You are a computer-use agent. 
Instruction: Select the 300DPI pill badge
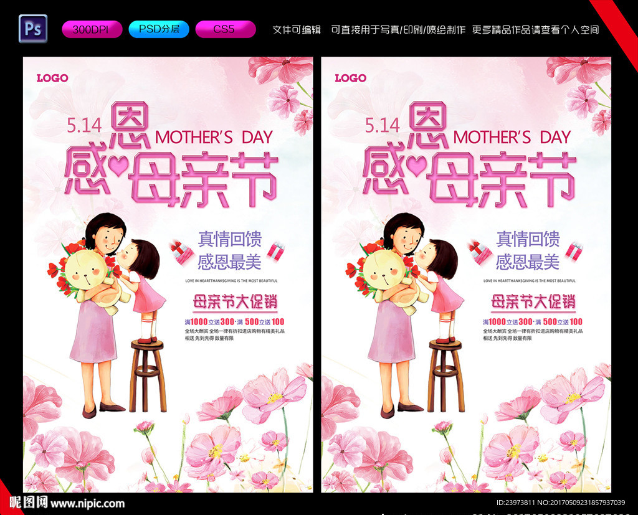[x=92, y=29]
